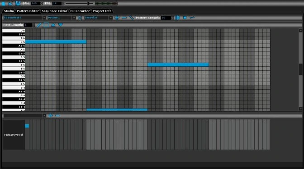The height and width of the screenshot is (169, 304).
Task: Go to the HD Recorder tab
Action: pyautogui.click(x=80, y=11)
